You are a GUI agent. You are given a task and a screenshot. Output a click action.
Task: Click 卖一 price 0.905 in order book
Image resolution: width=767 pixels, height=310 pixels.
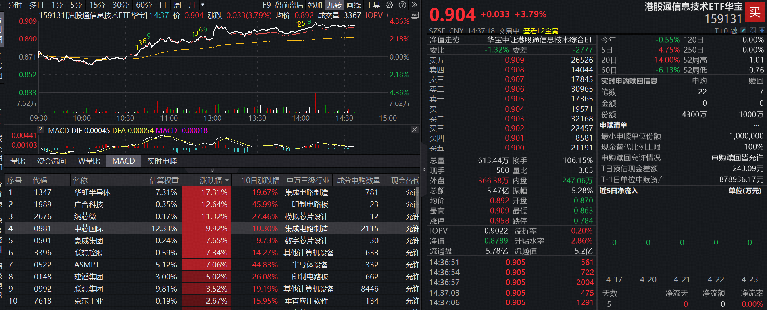point(515,99)
